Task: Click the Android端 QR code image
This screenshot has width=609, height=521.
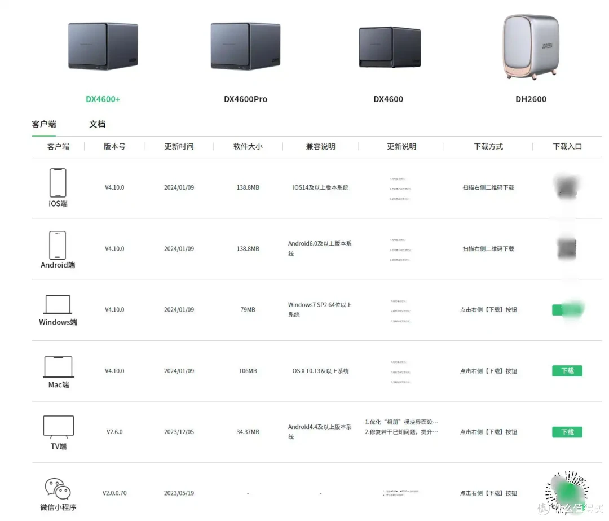Action: tap(567, 248)
